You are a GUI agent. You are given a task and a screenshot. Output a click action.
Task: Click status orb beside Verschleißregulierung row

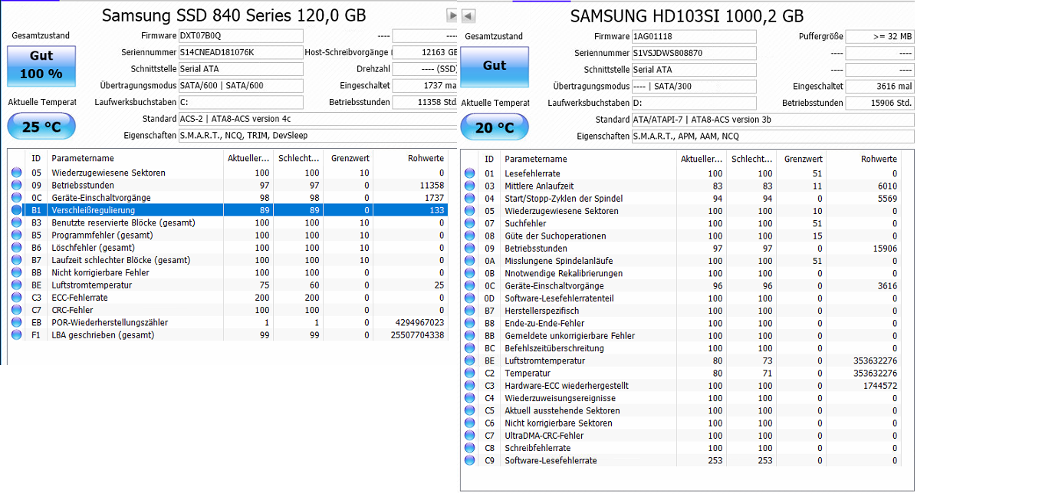pos(17,210)
